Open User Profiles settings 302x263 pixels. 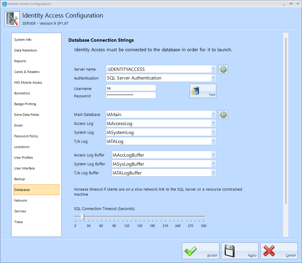click(x=36, y=158)
